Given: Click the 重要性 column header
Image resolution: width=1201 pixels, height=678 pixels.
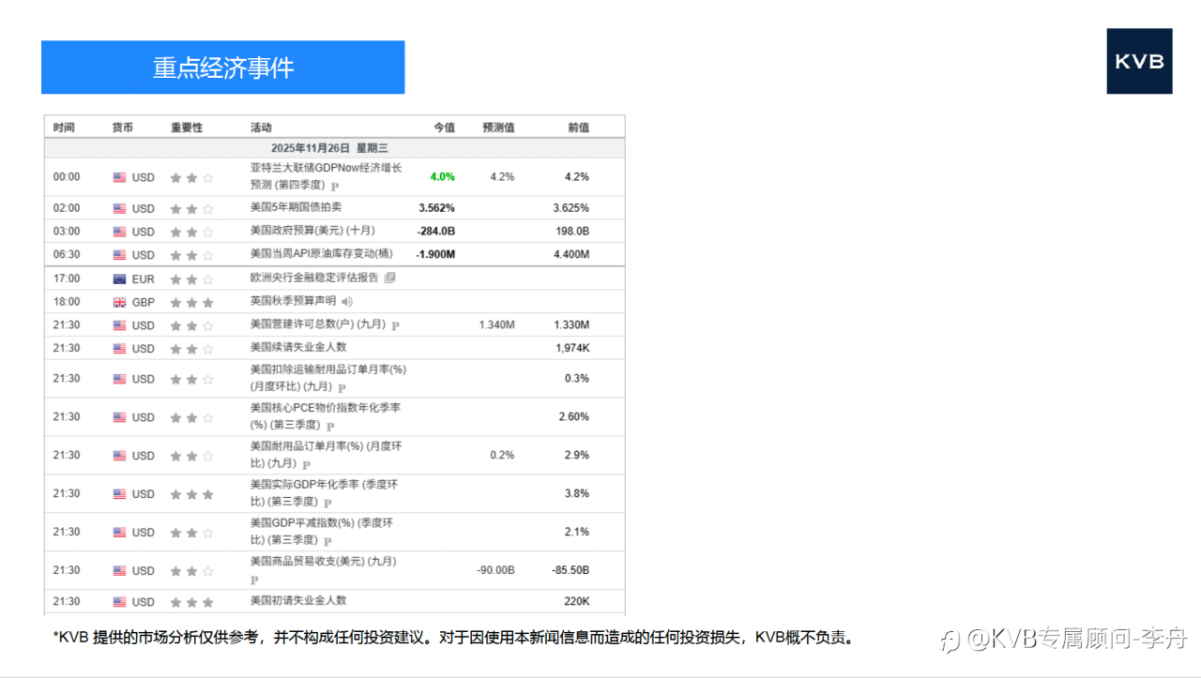Looking at the screenshot, I should point(187,128).
